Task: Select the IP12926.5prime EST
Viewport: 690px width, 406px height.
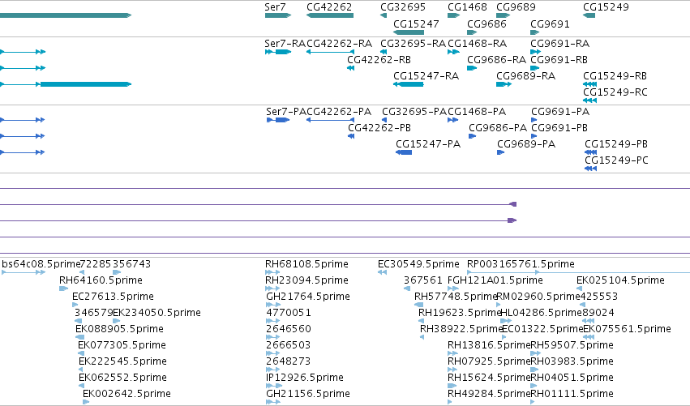Action: (274, 385)
